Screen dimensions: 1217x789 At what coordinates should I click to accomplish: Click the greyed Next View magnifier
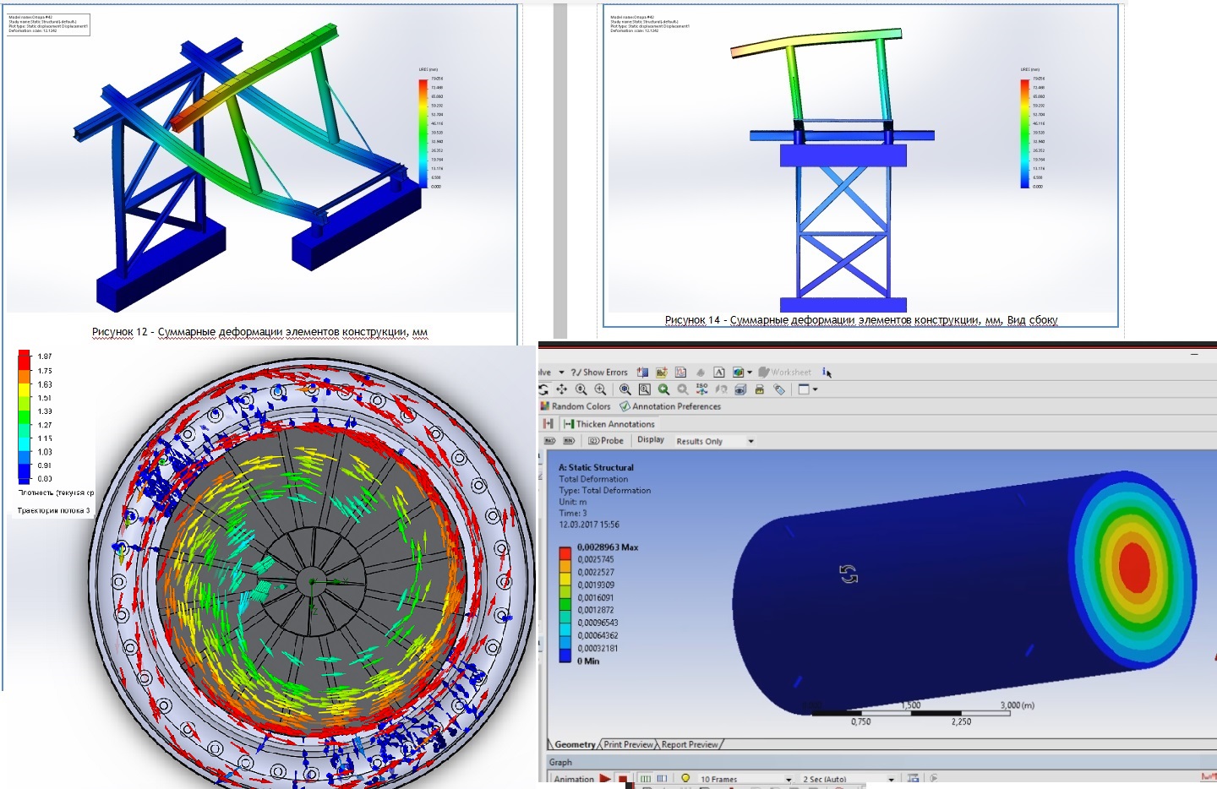click(683, 389)
